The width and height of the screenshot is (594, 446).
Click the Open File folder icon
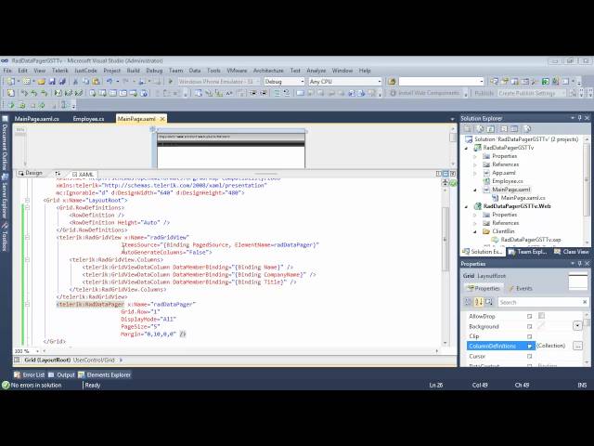pos(42,82)
